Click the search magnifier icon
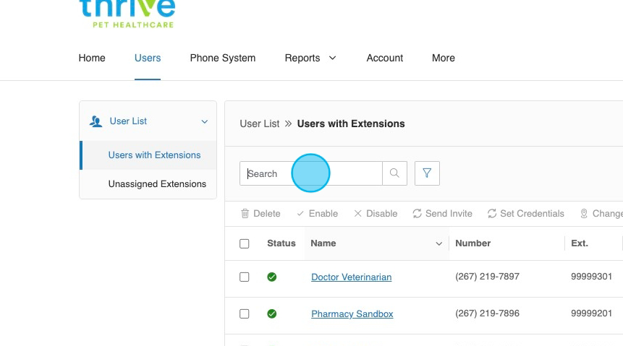The image size is (623, 346). pos(394,173)
